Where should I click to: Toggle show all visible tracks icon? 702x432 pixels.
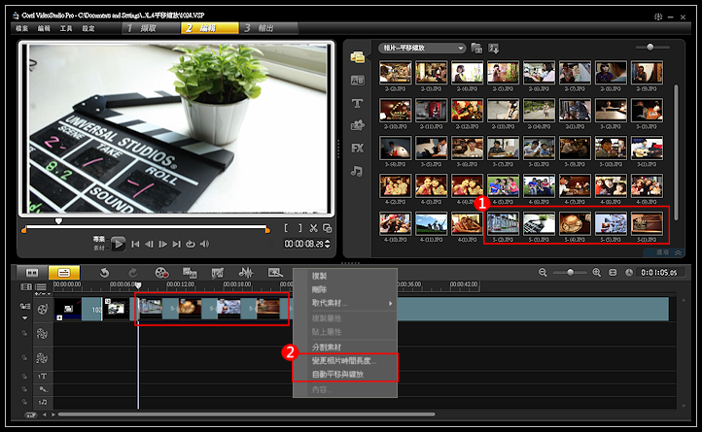[x=26, y=286]
